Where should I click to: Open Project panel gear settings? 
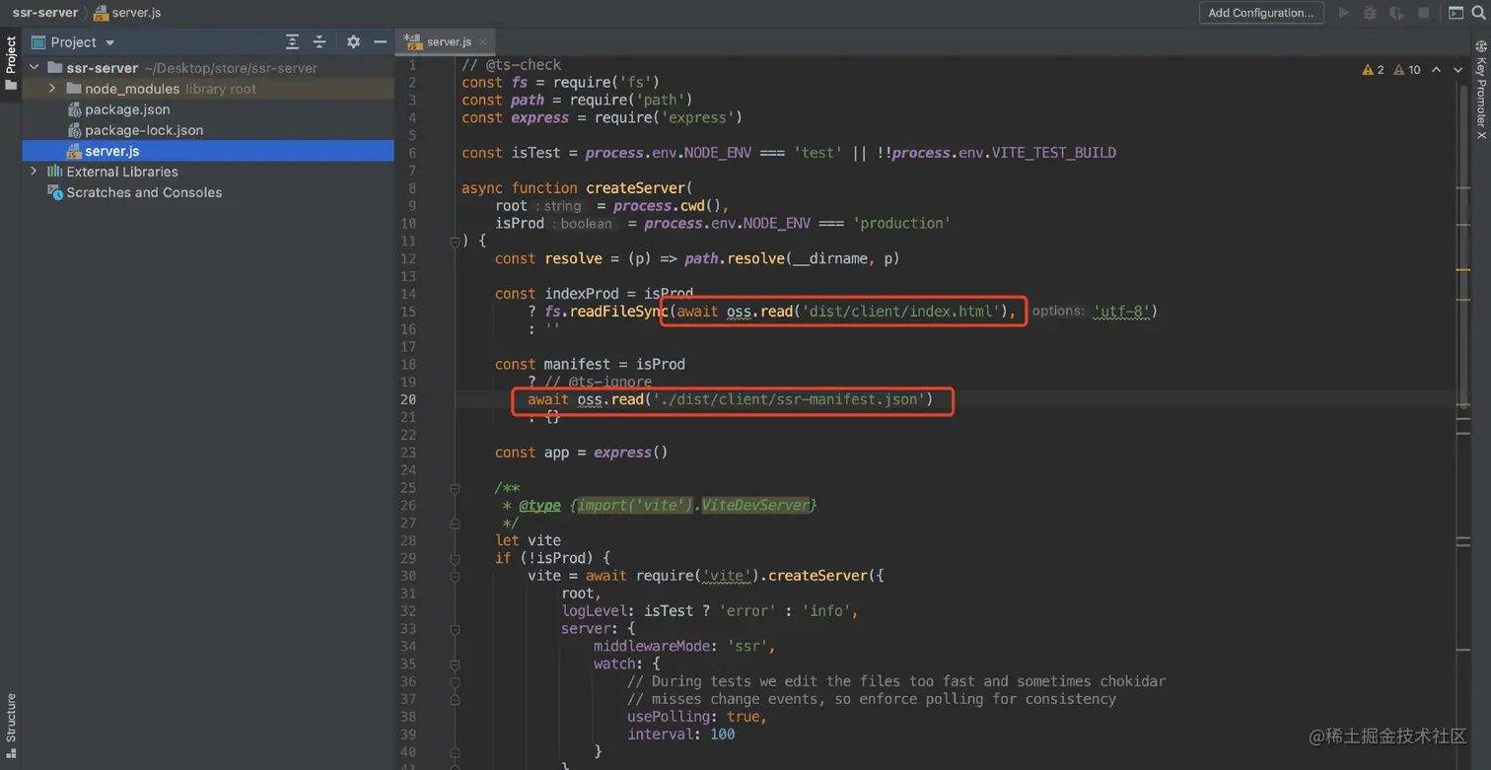pyautogui.click(x=354, y=42)
